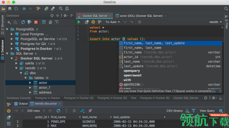Expand PostgeSQL as Service node

tap(12, 39)
